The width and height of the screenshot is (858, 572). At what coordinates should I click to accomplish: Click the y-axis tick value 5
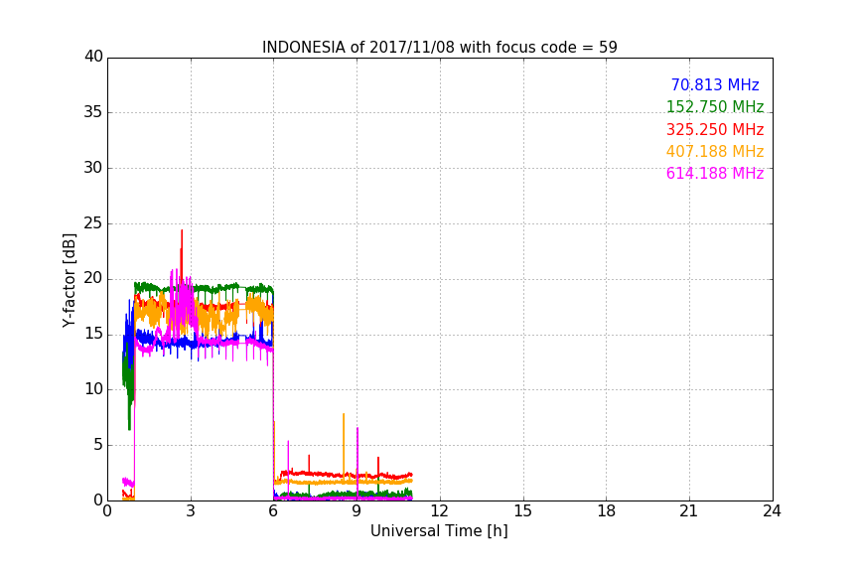coord(98,445)
